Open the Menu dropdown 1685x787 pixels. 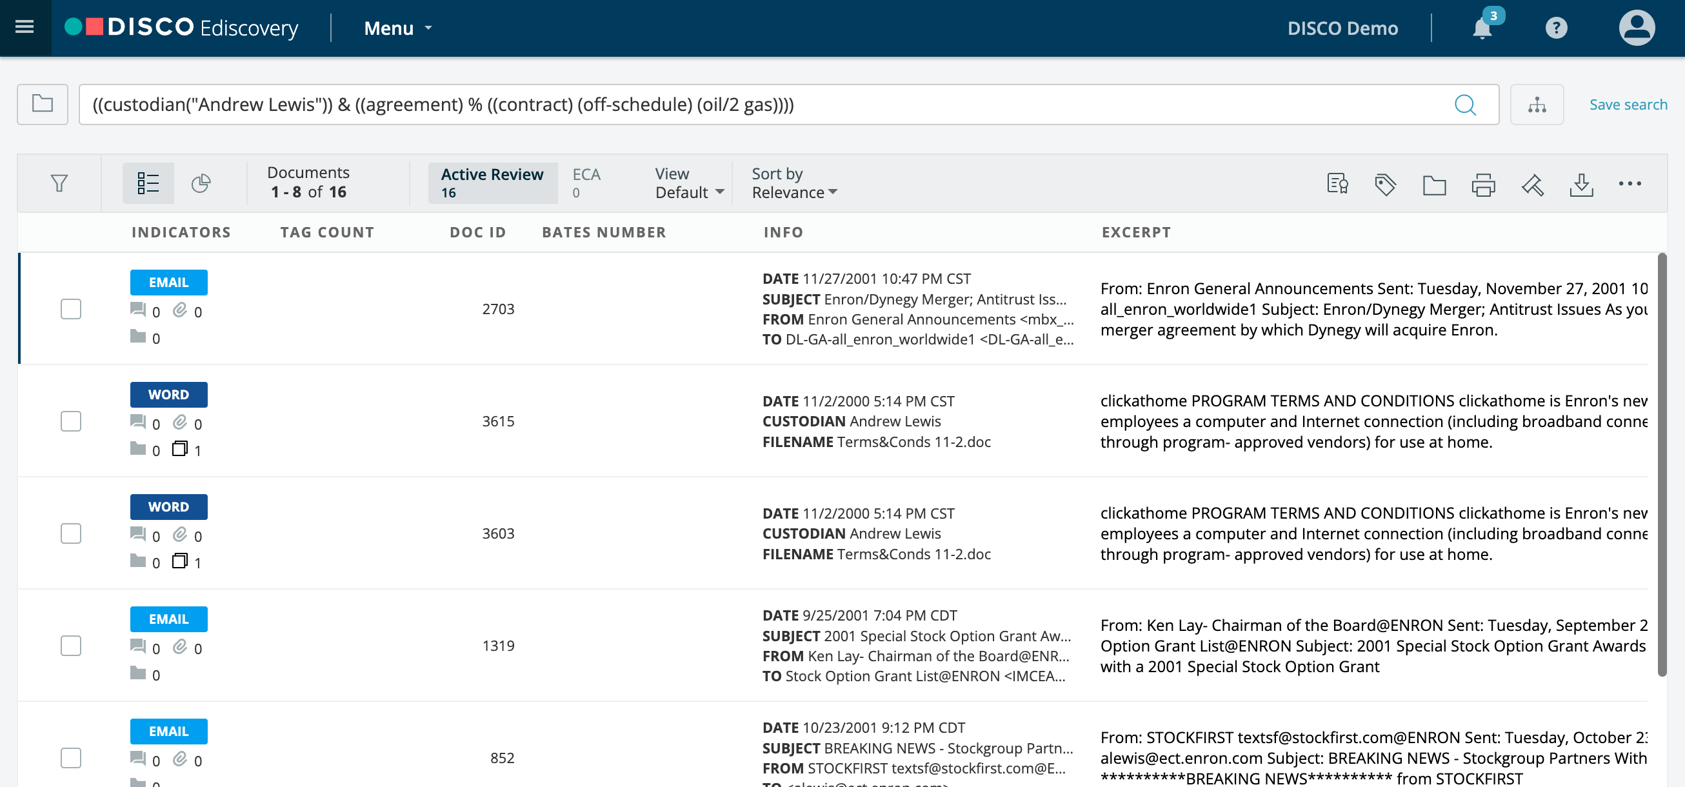pyautogui.click(x=397, y=28)
